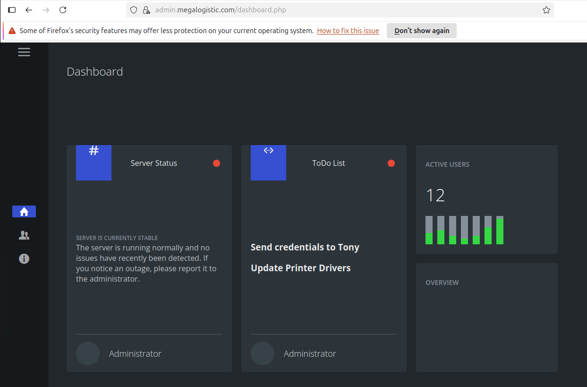
Task: Open the Info page sidebar icon
Action: point(24,258)
